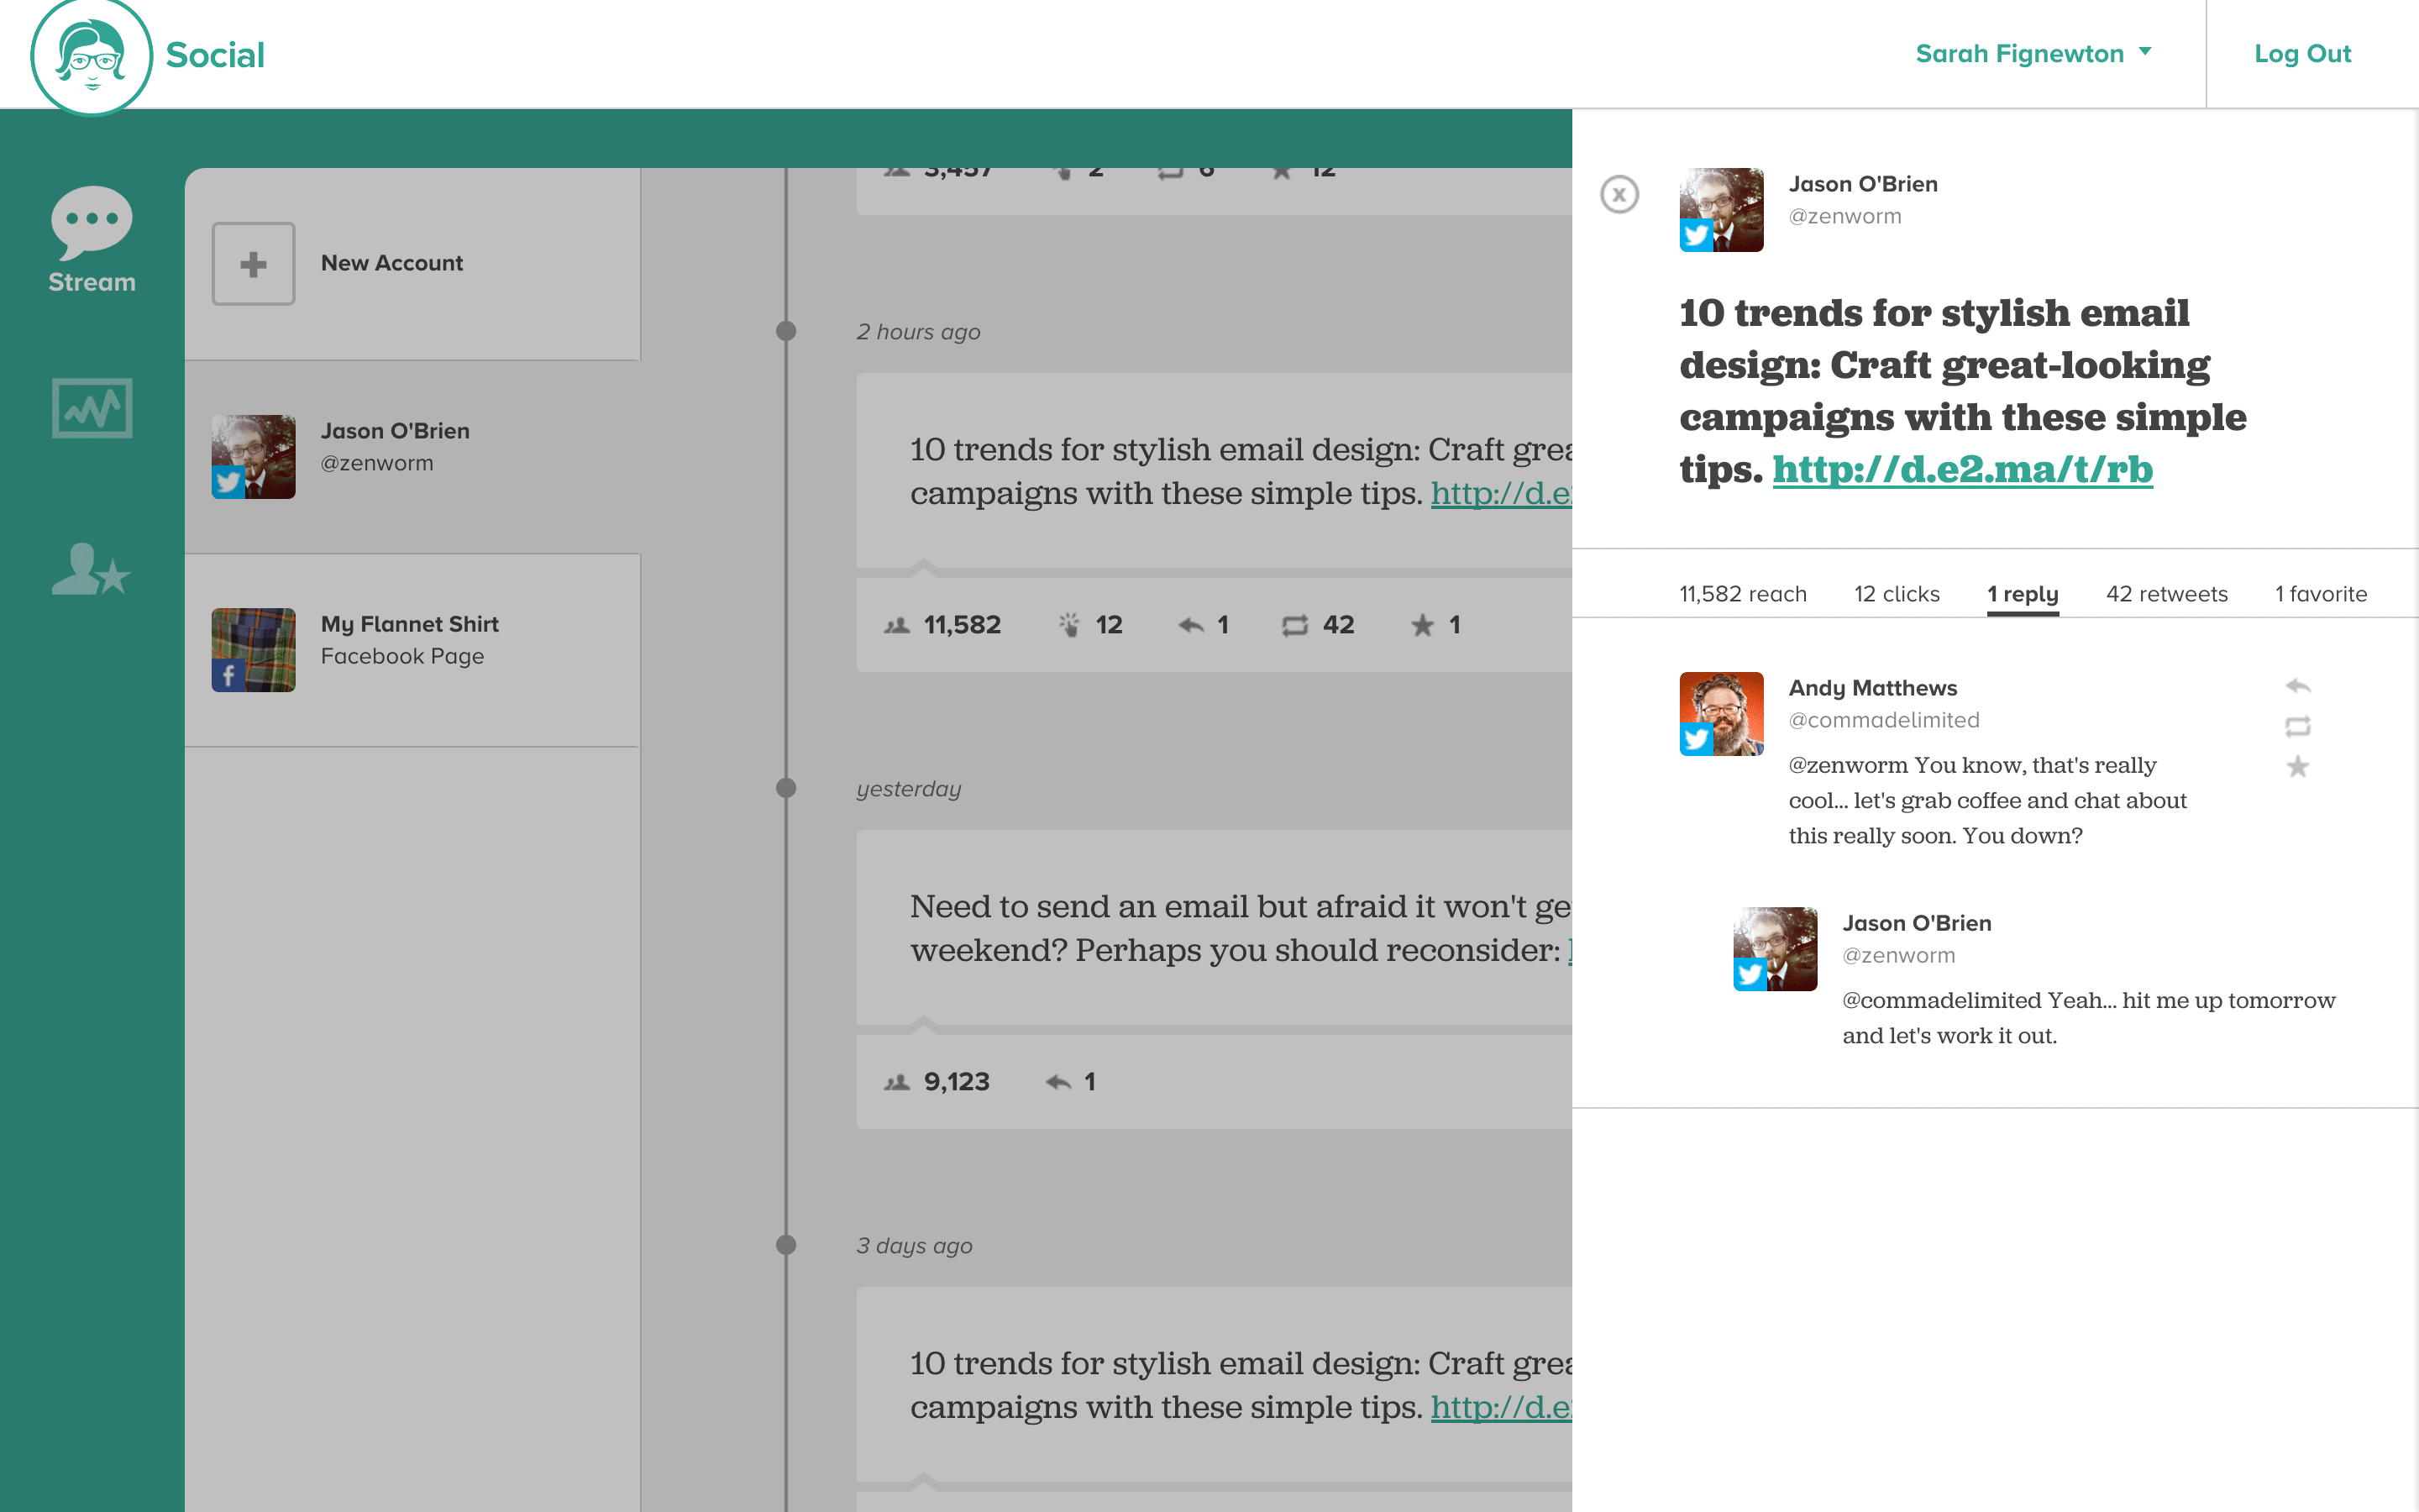View the 1 favorite tab
Image resolution: width=2419 pixels, height=1512 pixels.
(2320, 594)
